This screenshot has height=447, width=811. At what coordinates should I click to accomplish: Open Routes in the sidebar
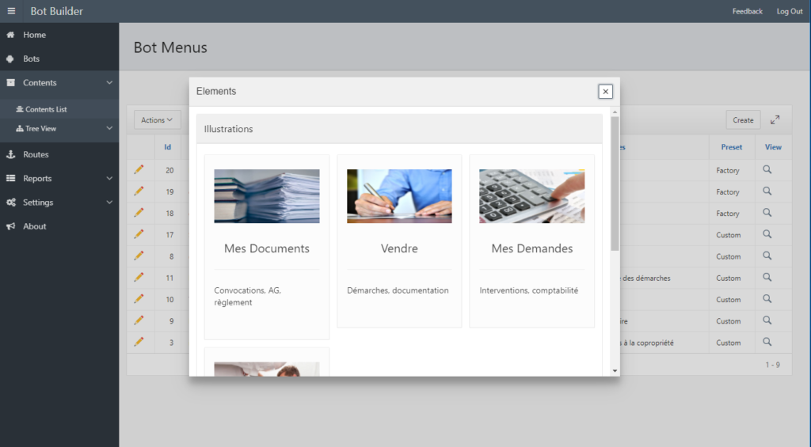36,154
